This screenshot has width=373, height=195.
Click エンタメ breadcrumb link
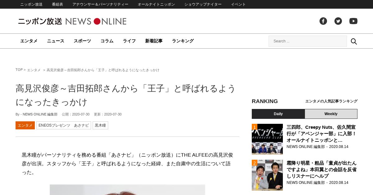[x=34, y=70]
